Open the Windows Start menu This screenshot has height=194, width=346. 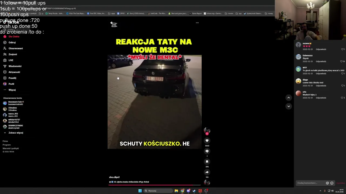140,191
